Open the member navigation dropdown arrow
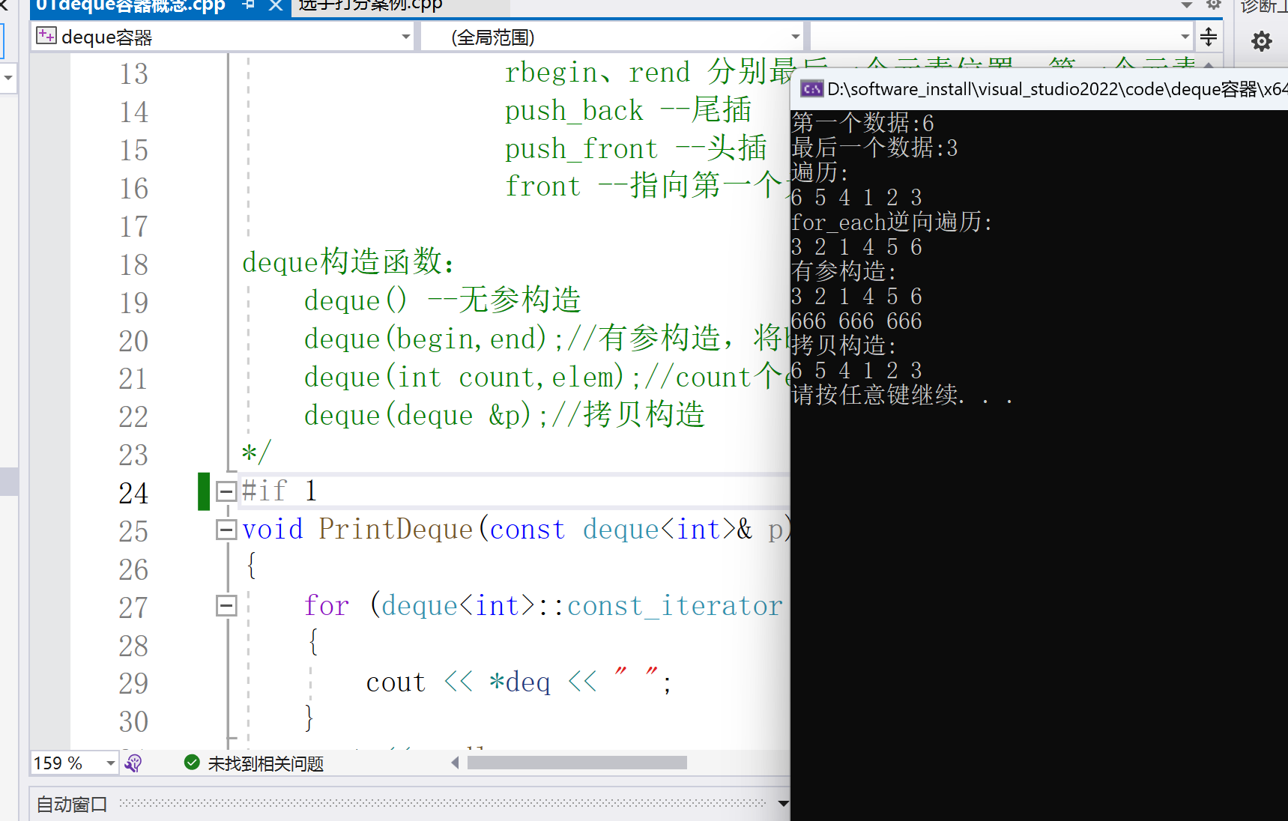The width and height of the screenshot is (1288, 821). pos(1185,37)
